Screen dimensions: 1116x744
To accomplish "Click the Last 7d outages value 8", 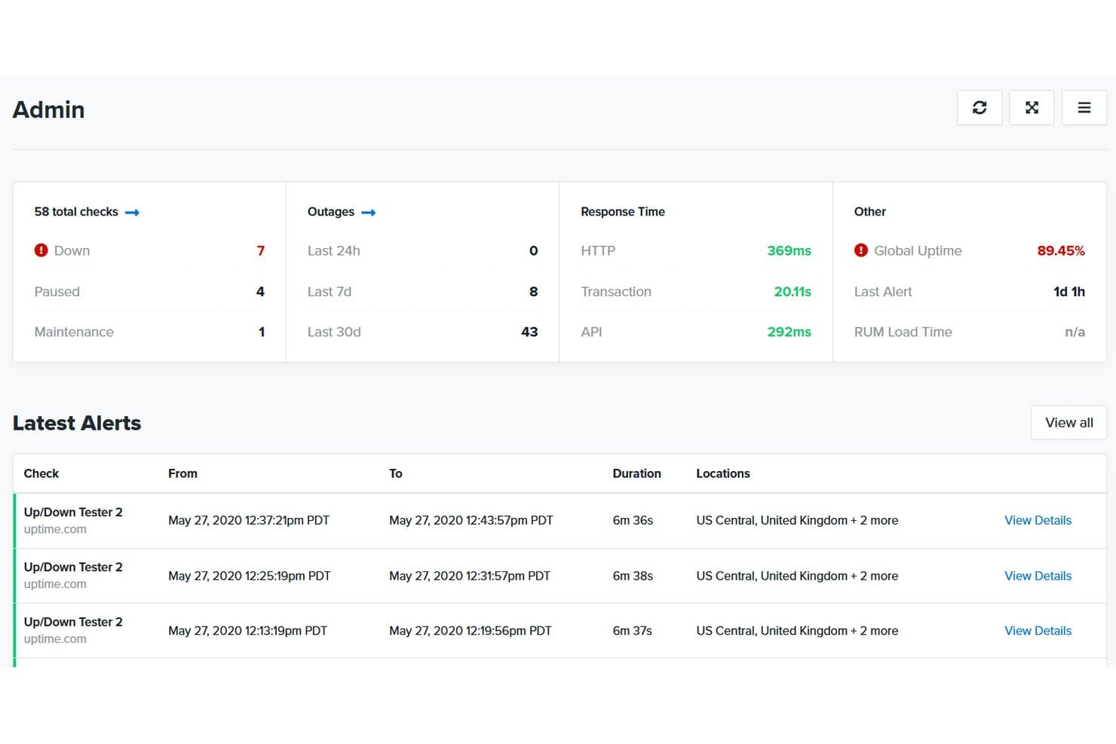I will pyautogui.click(x=534, y=292).
